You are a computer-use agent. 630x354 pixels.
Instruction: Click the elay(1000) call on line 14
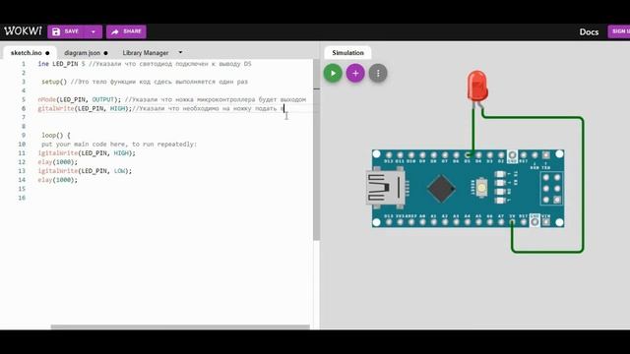58,180
